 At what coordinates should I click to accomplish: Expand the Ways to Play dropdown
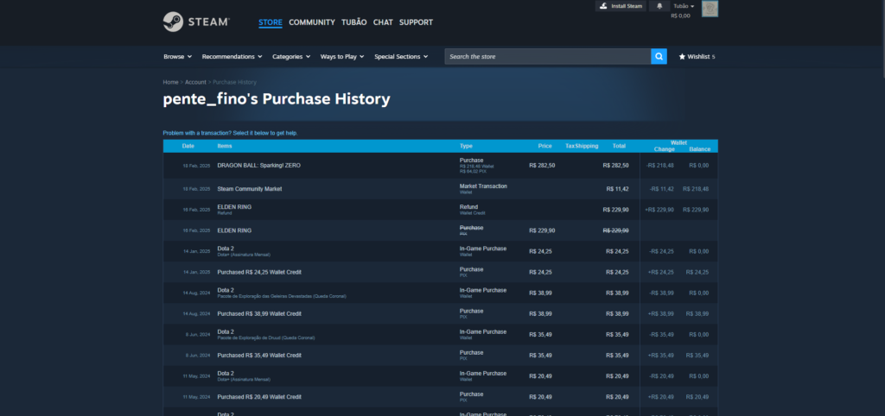coord(342,56)
